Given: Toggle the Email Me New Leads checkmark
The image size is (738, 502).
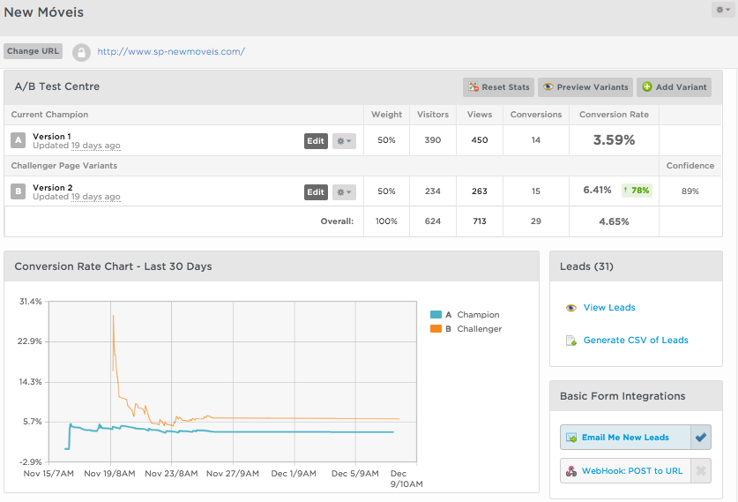Looking at the screenshot, I should click(x=701, y=438).
